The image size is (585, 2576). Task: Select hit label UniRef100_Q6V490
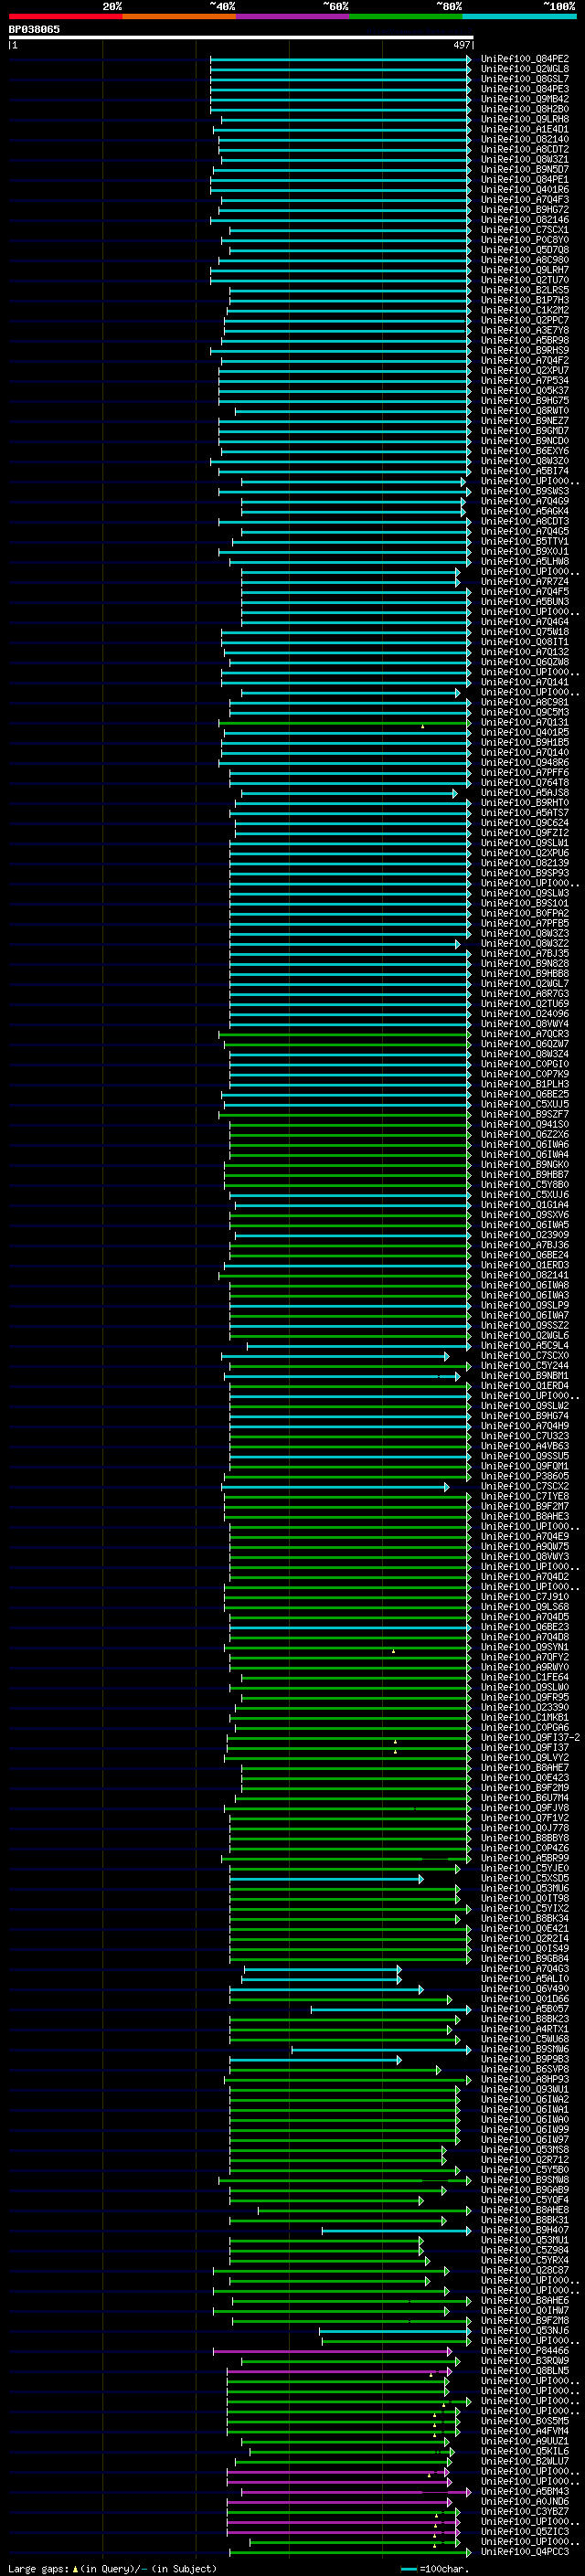click(525, 1988)
